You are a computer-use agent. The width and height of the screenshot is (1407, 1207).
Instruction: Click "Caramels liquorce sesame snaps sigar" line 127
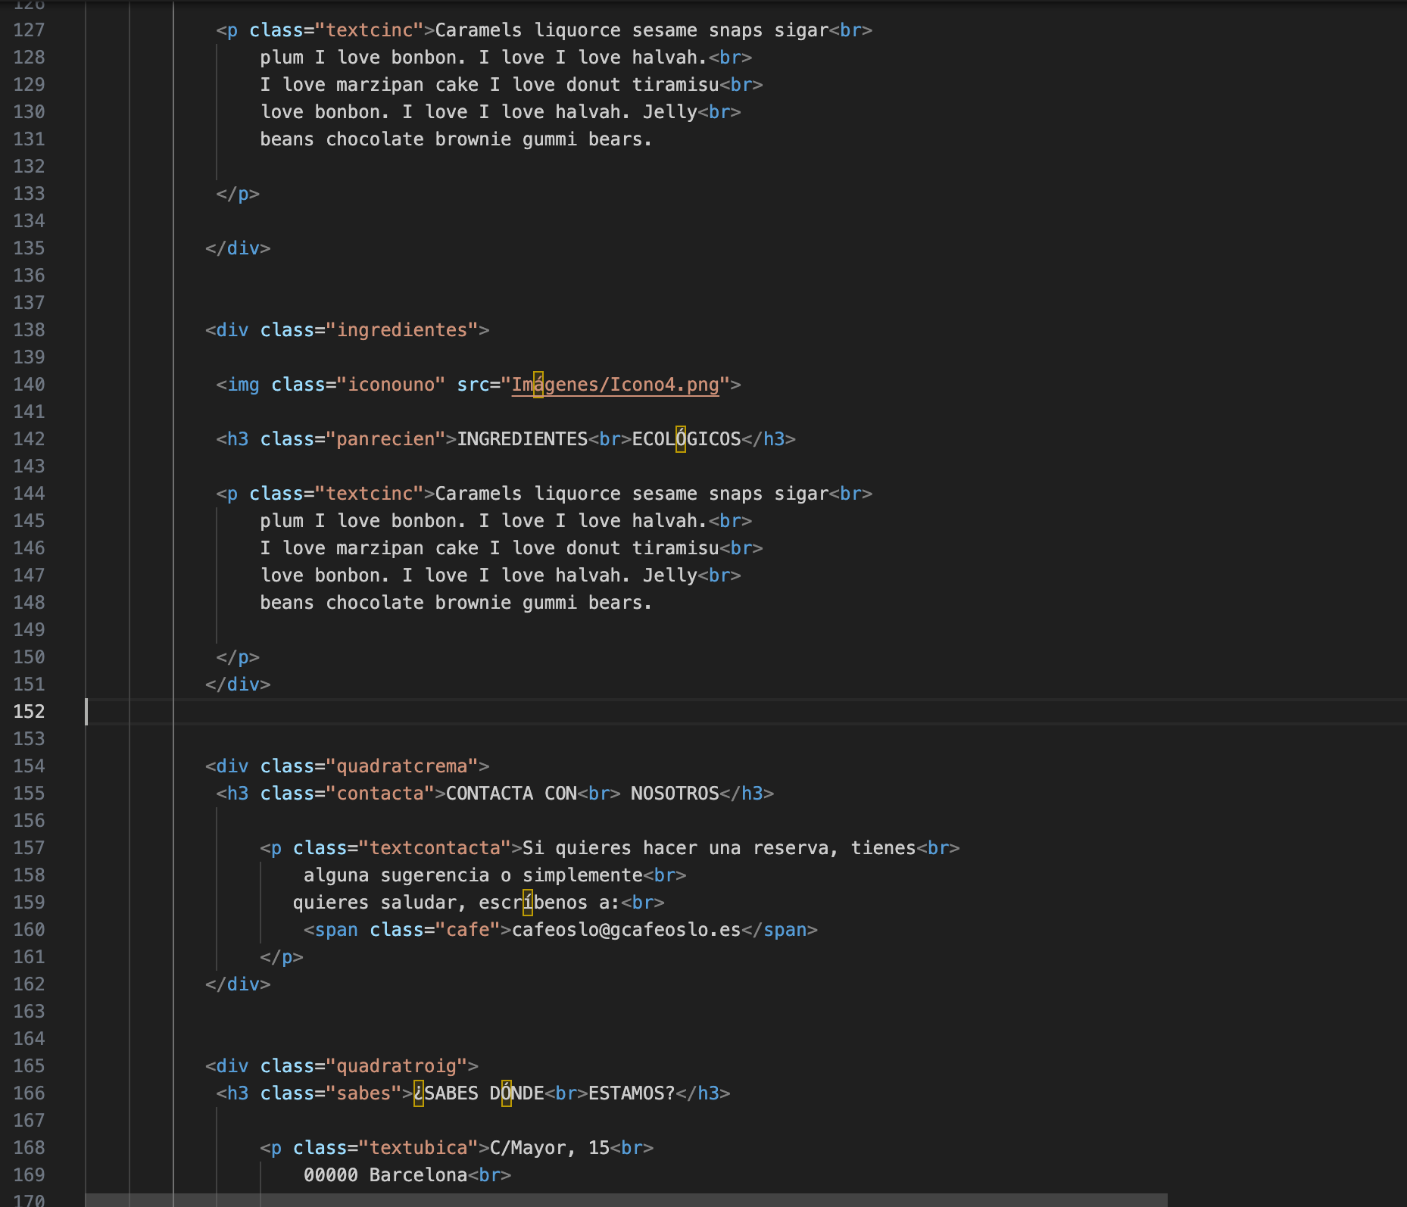tap(632, 30)
